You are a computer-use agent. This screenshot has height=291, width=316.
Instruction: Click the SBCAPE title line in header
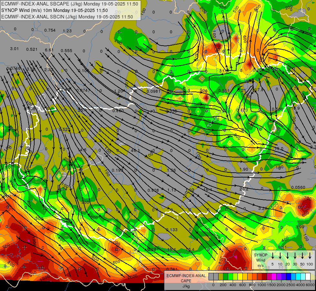click(70, 4)
